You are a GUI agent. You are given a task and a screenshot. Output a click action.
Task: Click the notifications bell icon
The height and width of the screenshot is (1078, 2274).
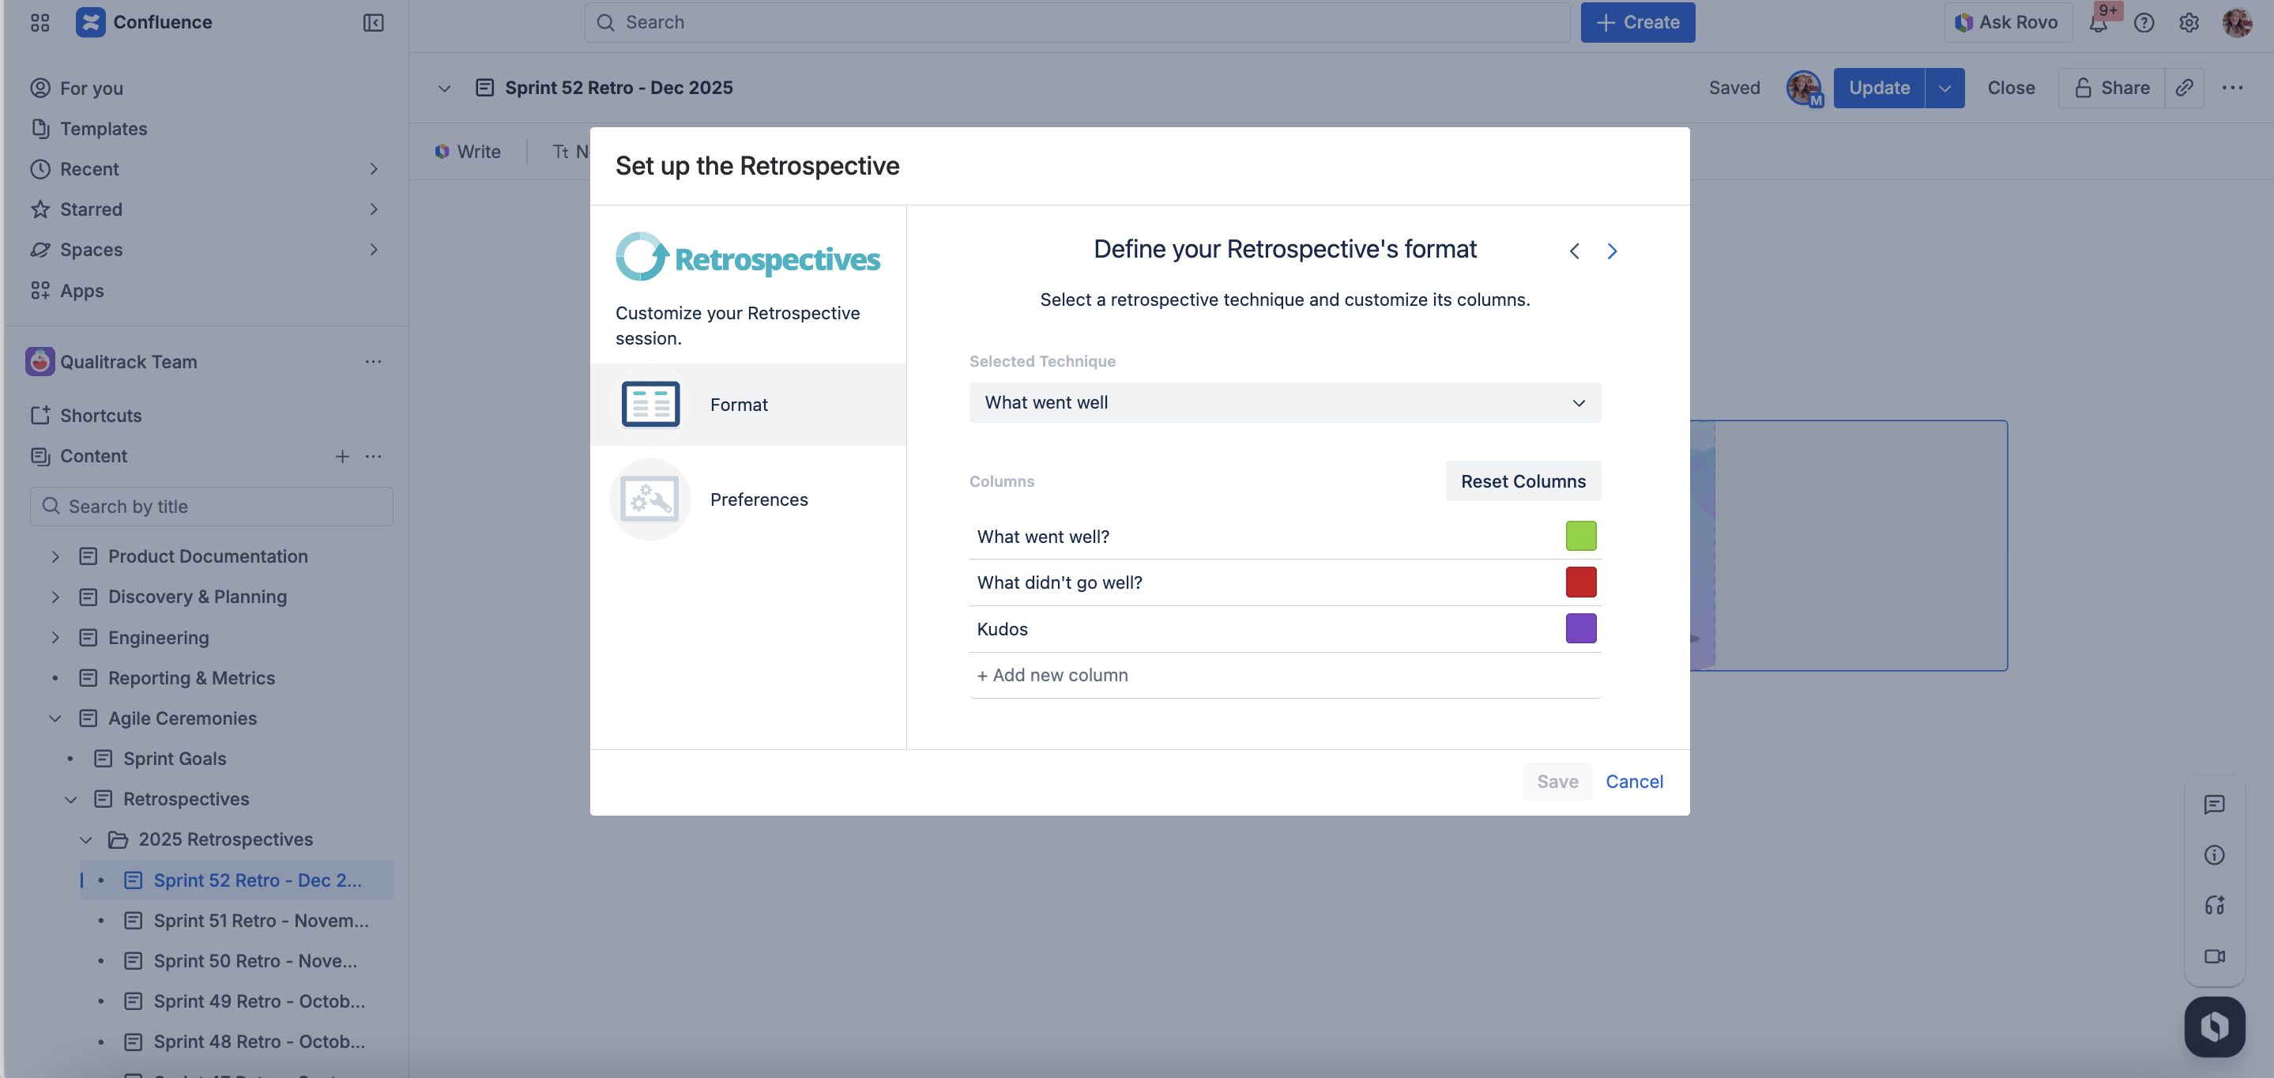2098,23
